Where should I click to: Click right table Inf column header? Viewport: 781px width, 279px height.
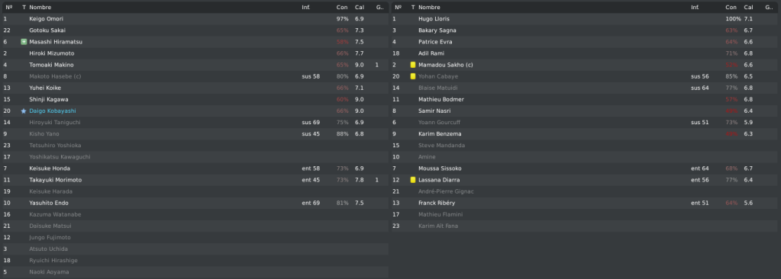click(x=694, y=8)
